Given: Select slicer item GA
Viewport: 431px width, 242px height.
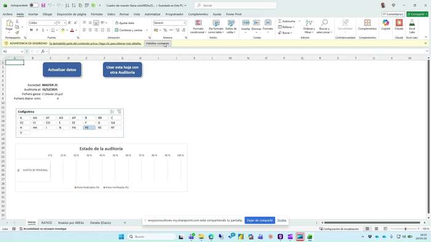Looking at the screenshot, I should click(115, 123).
